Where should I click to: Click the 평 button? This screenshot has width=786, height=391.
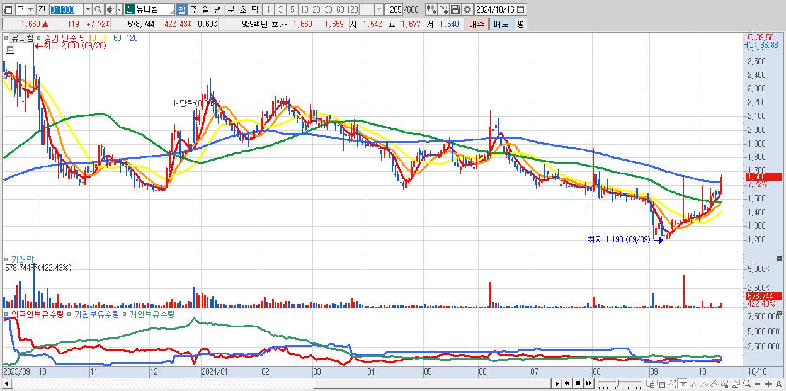[x=520, y=24]
